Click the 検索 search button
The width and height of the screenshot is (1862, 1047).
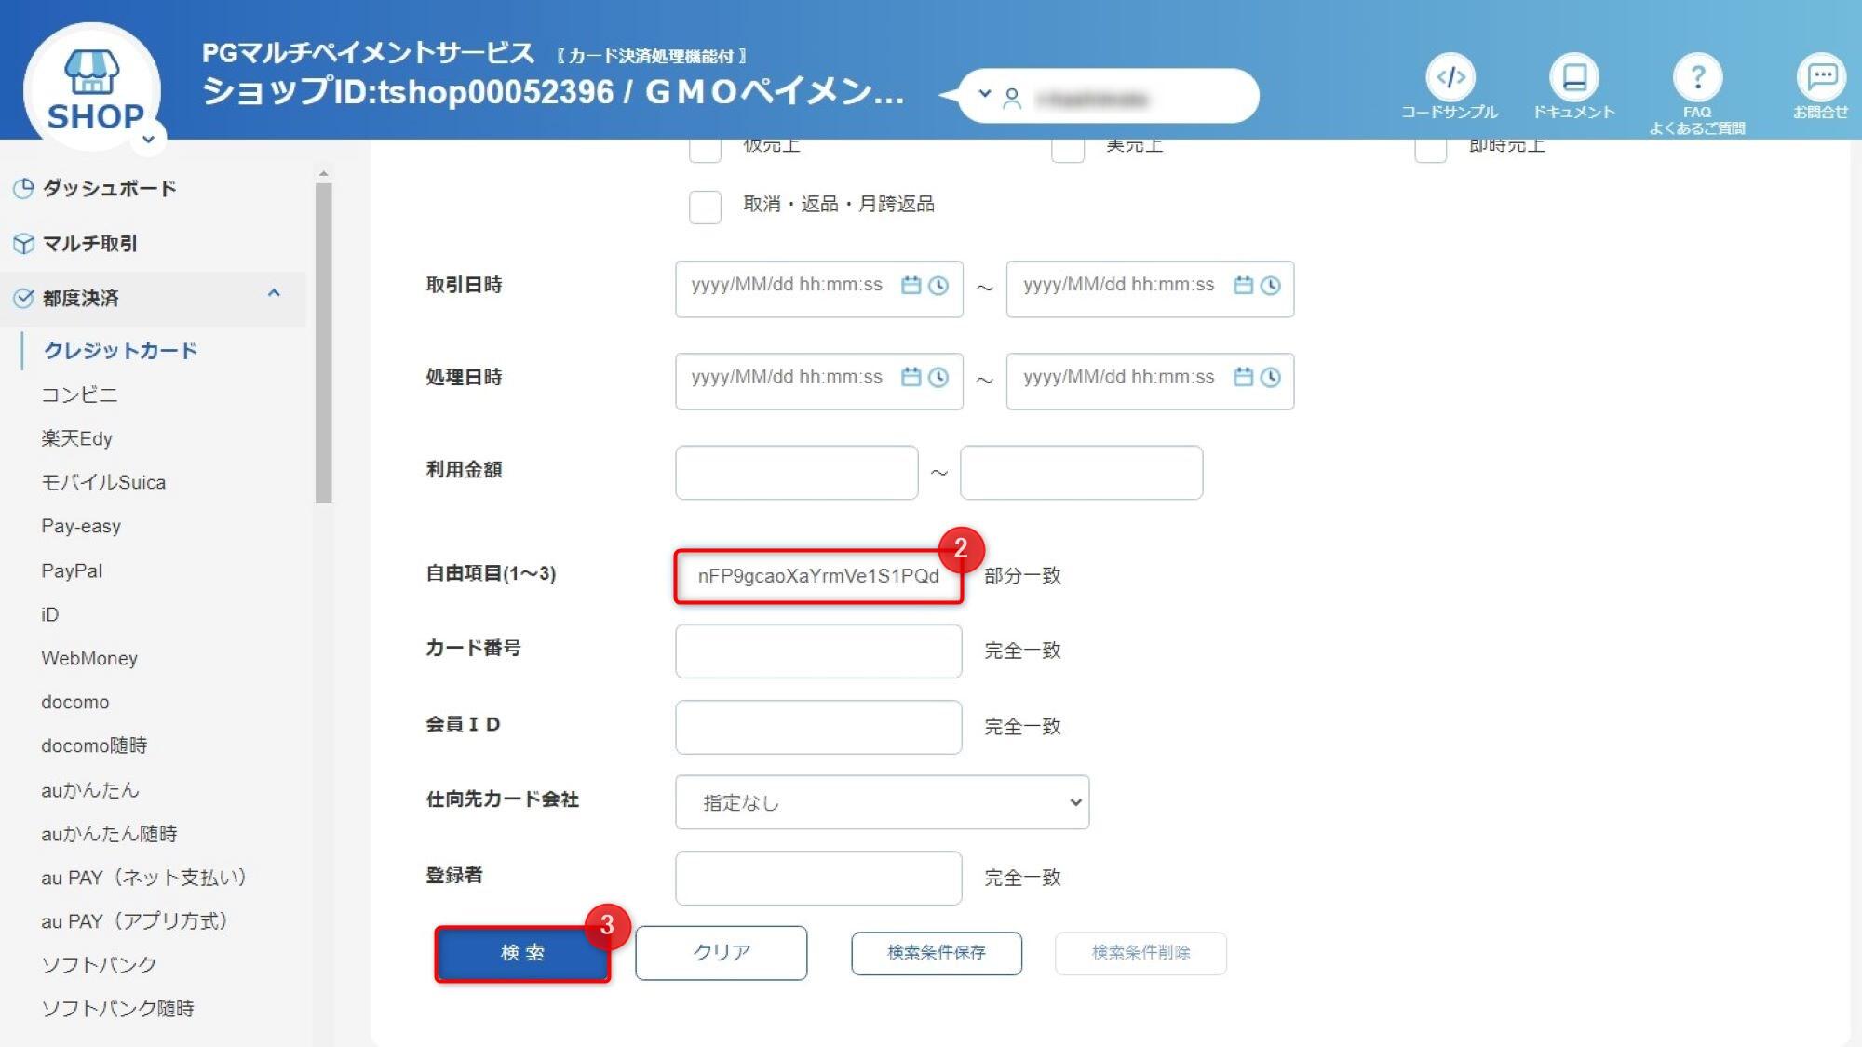tap(521, 953)
